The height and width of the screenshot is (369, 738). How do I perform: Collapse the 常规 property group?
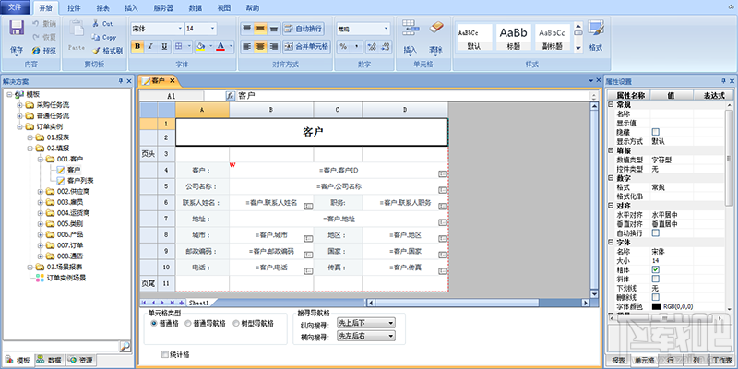click(x=611, y=104)
